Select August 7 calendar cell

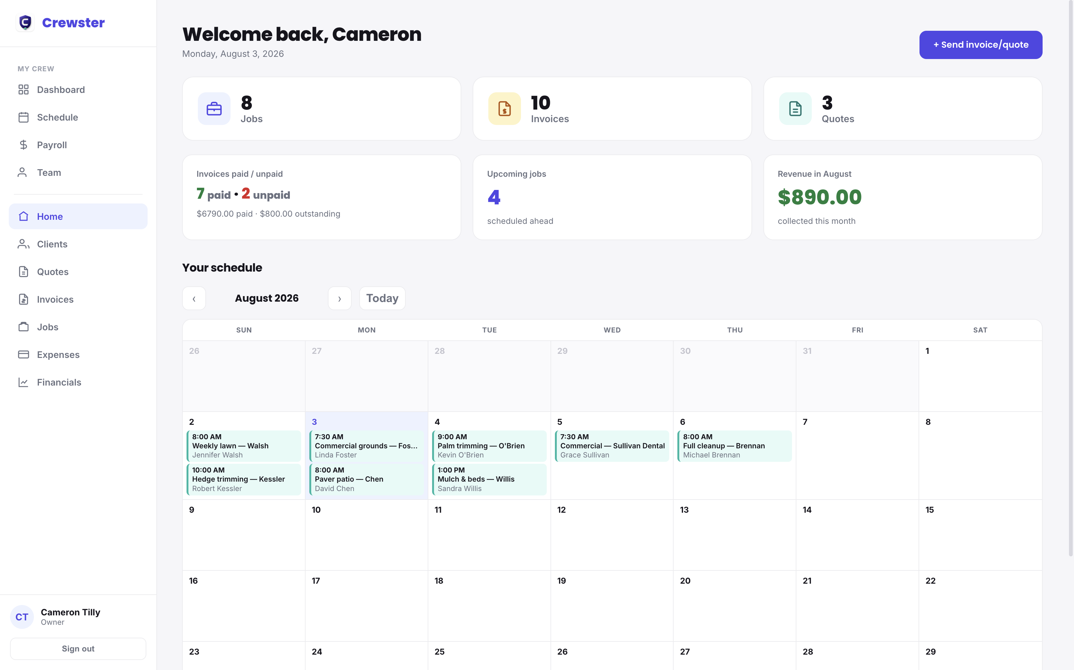point(857,456)
